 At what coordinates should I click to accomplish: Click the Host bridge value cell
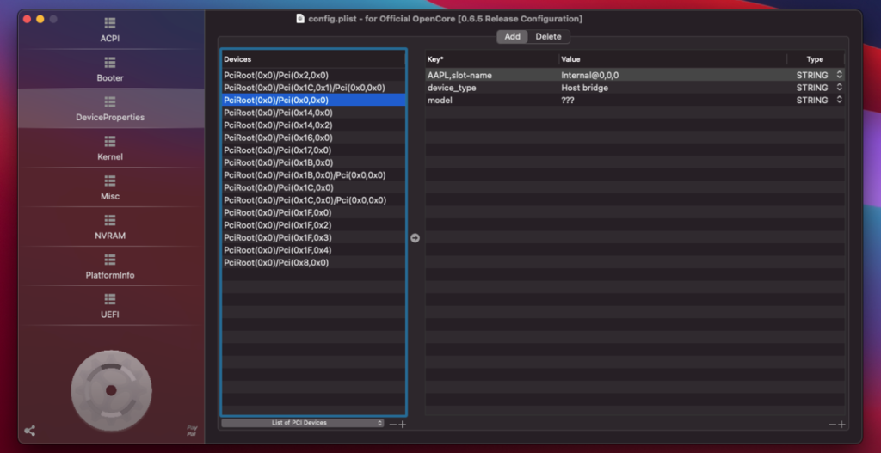585,88
